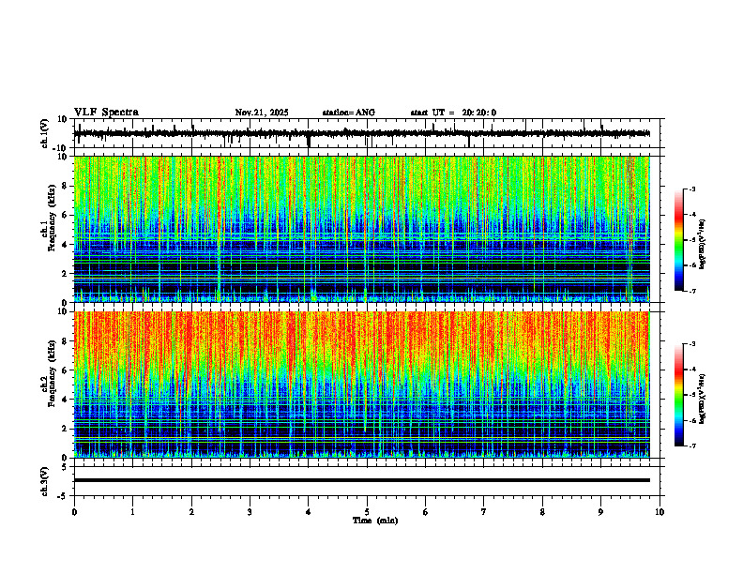Click time axis tick label '3'
Screen dimensions: 743x574
250,512
